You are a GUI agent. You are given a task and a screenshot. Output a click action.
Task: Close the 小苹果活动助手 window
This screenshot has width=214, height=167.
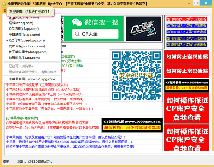coord(206,3)
